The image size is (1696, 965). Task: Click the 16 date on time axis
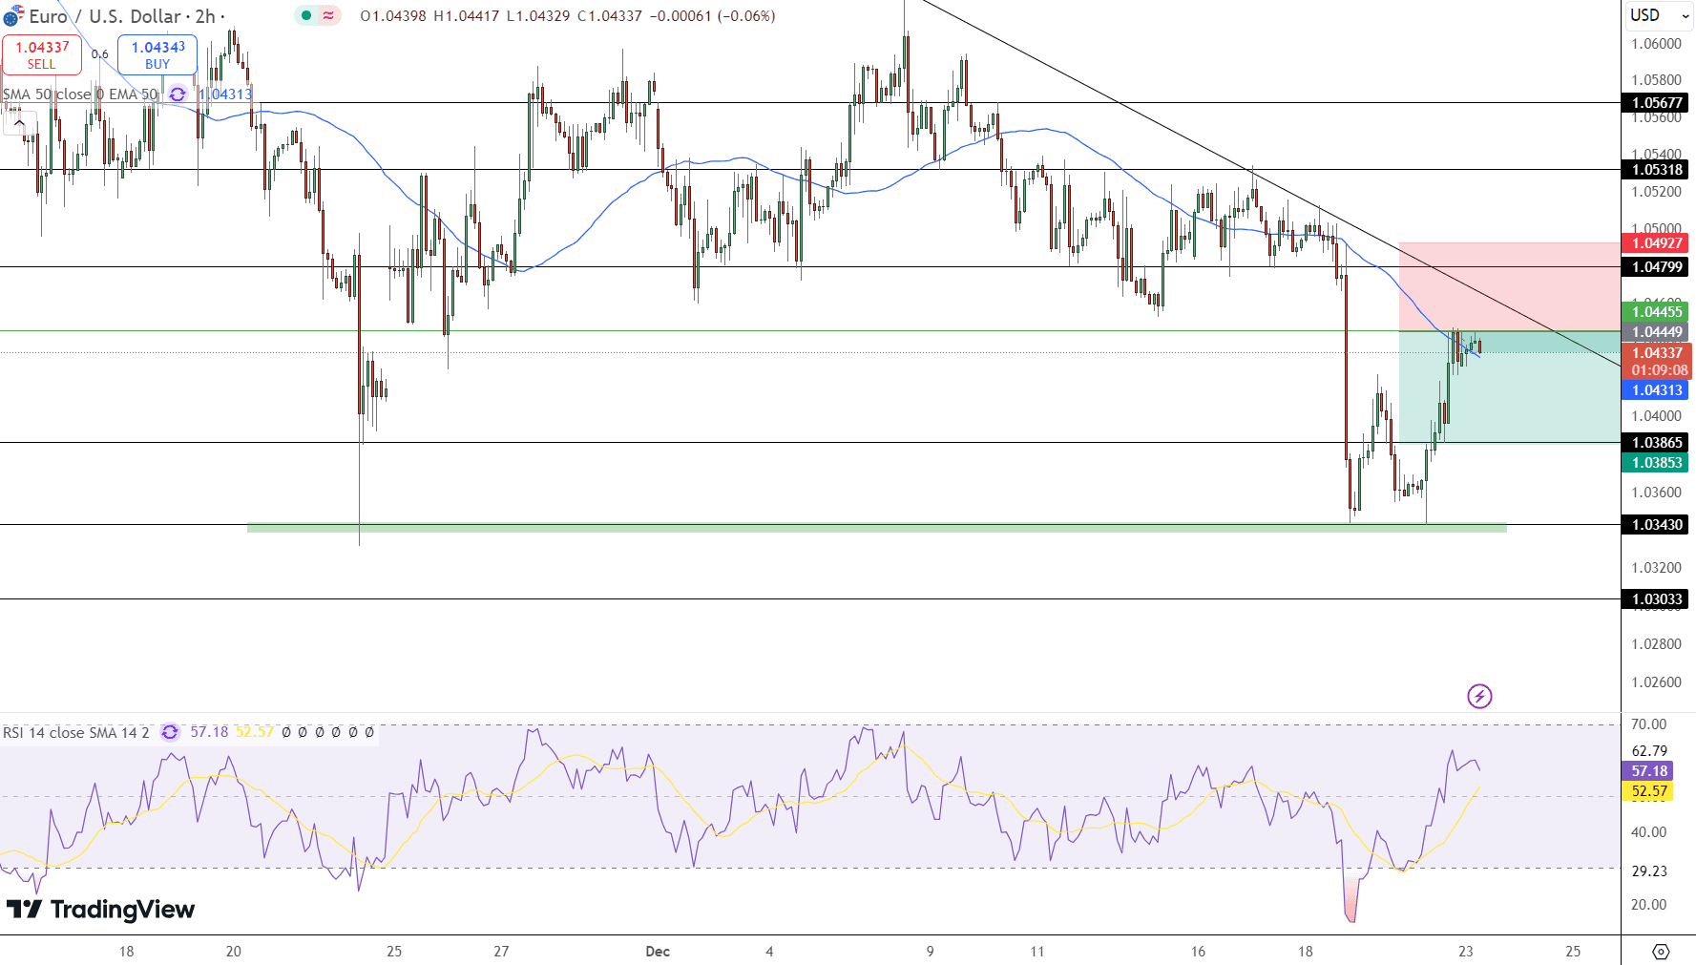coord(1198,952)
